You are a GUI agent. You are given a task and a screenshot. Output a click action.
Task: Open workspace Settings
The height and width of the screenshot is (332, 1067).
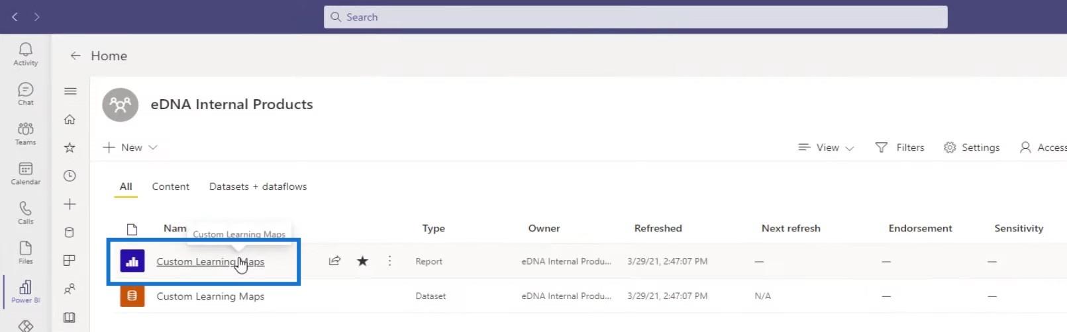[x=972, y=147]
